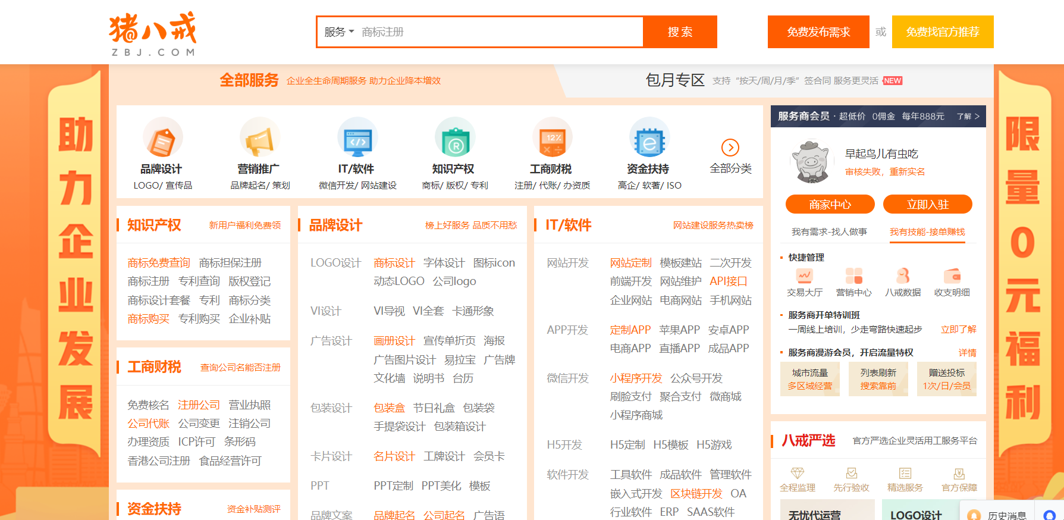Open 商标免费查询 link

pyautogui.click(x=159, y=262)
